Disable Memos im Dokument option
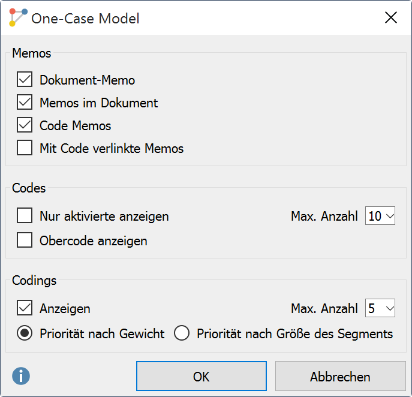The height and width of the screenshot is (397, 412). click(x=25, y=103)
